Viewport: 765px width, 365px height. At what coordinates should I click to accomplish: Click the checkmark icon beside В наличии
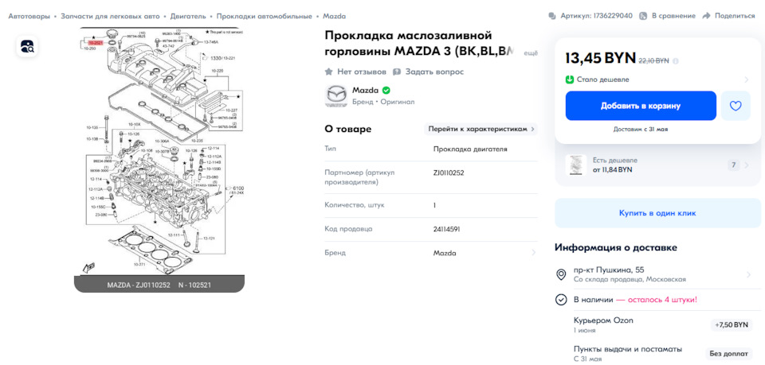tap(561, 299)
